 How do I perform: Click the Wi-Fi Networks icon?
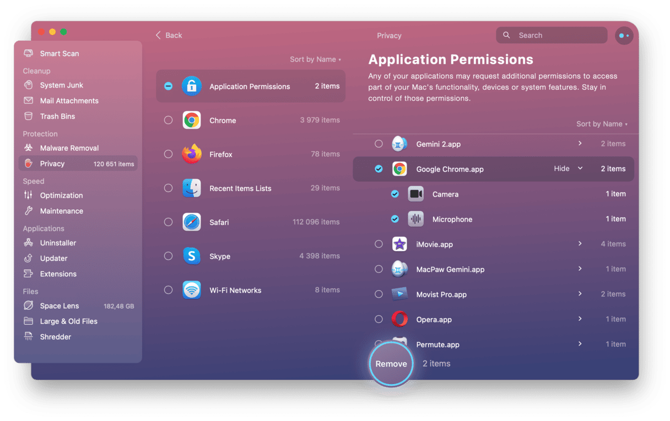pyautogui.click(x=192, y=290)
